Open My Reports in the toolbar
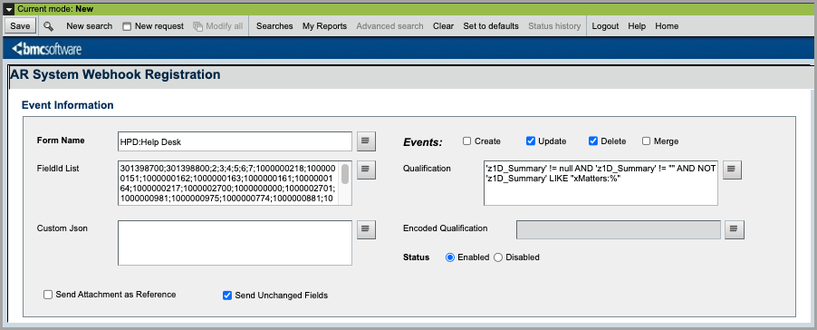The height and width of the screenshot is (330, 817). coord(324,26)
